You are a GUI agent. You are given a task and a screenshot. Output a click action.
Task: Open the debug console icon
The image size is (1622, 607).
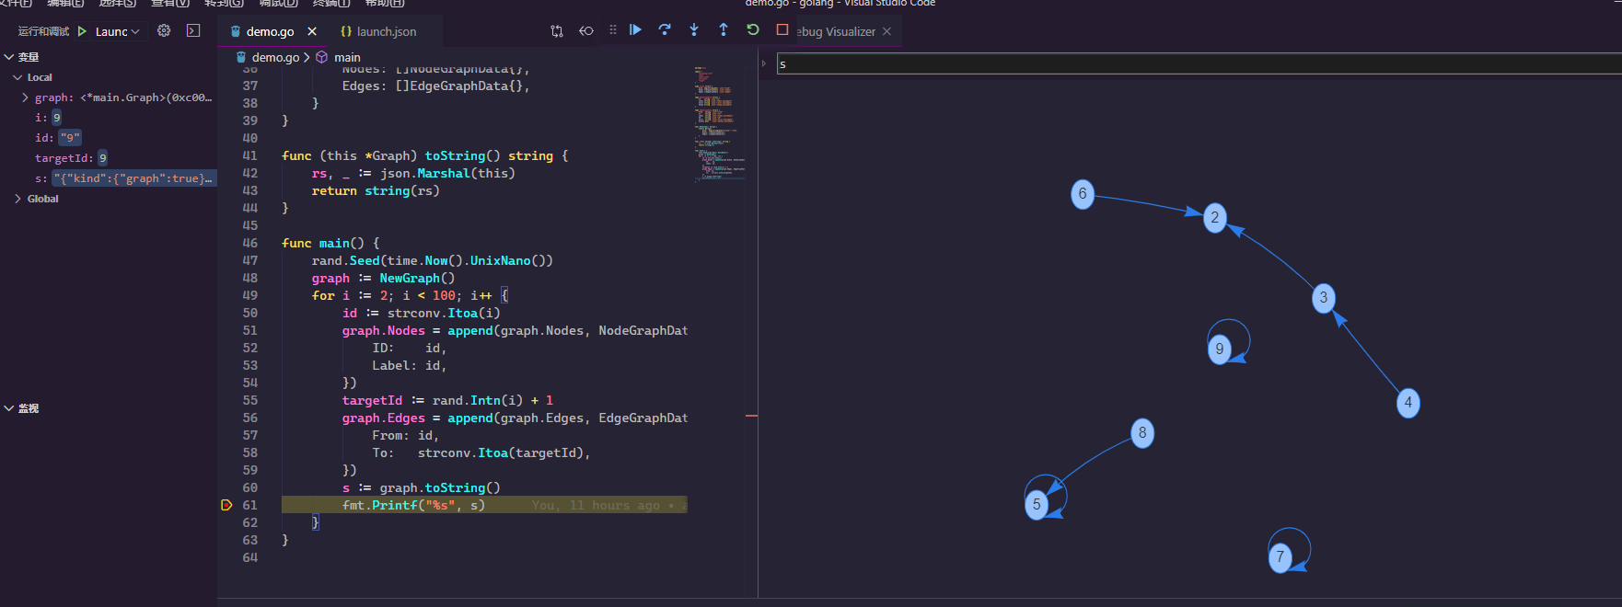point(193,30)
